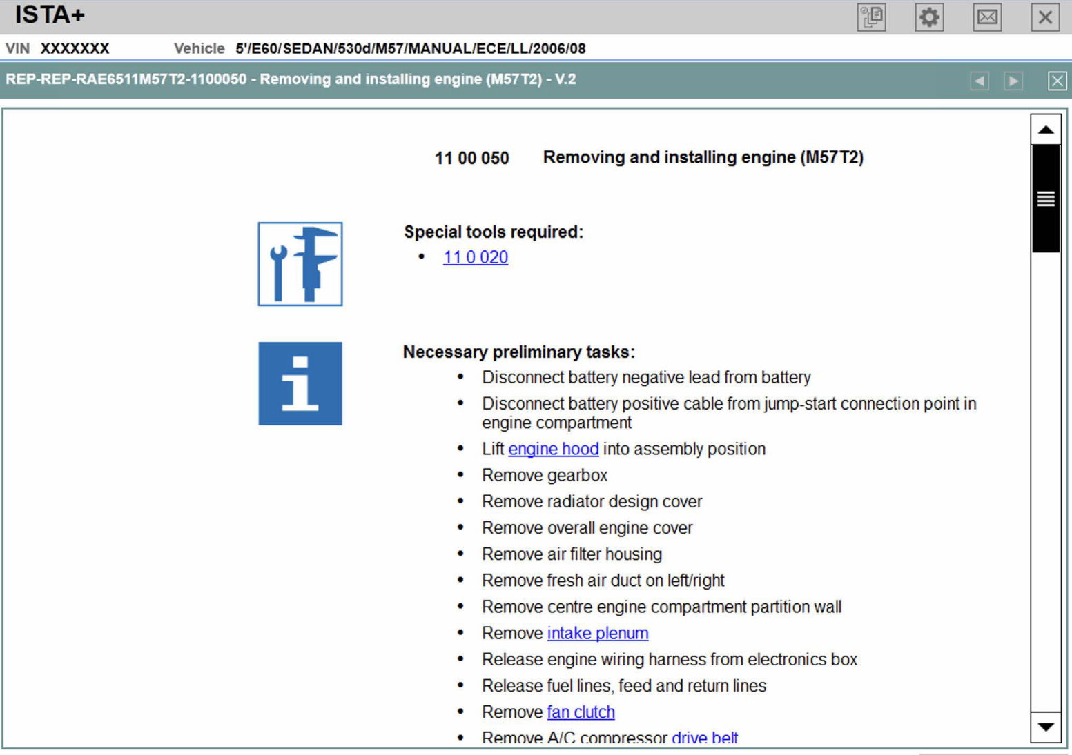
Task: Click the blue information icon
Action: point(300,383)
